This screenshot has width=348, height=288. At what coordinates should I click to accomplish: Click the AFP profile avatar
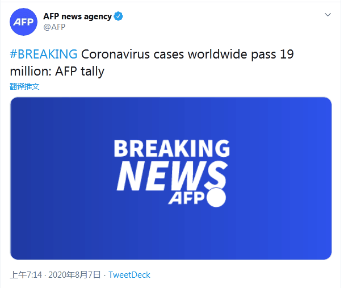(x=23, y=22)
